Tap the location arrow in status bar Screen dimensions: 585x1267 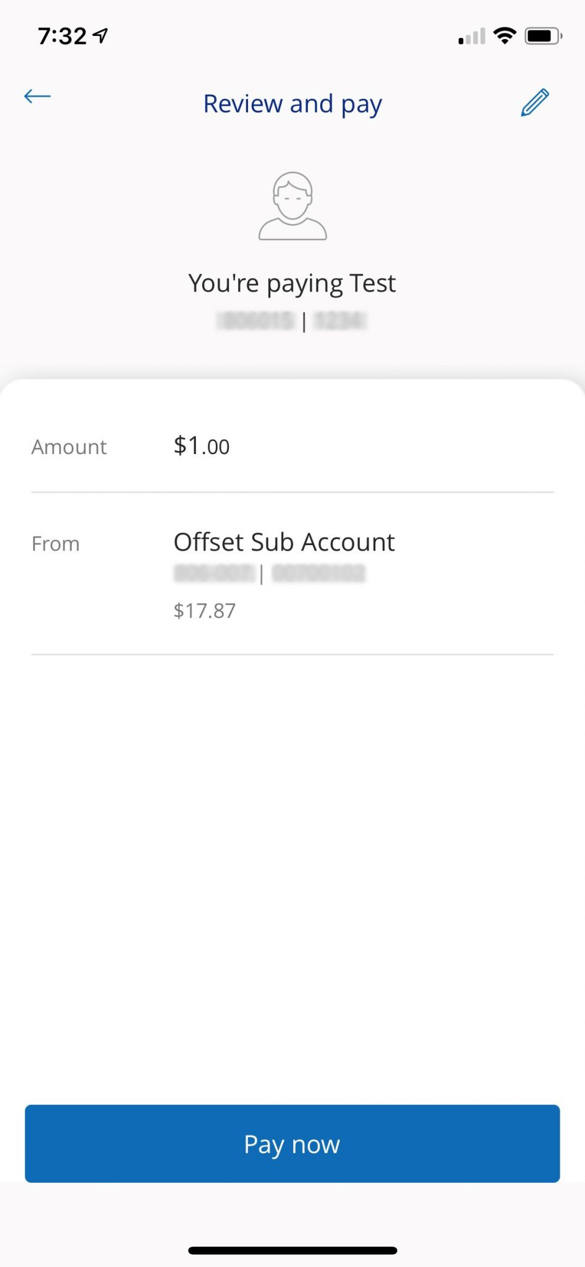(100, 36)
